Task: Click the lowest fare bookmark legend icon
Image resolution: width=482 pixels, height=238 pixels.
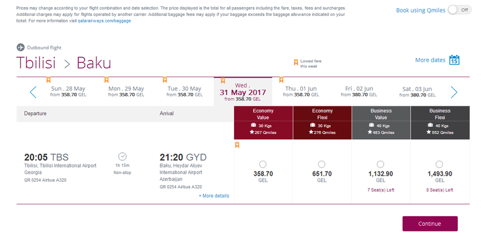Action: (296, 62)
